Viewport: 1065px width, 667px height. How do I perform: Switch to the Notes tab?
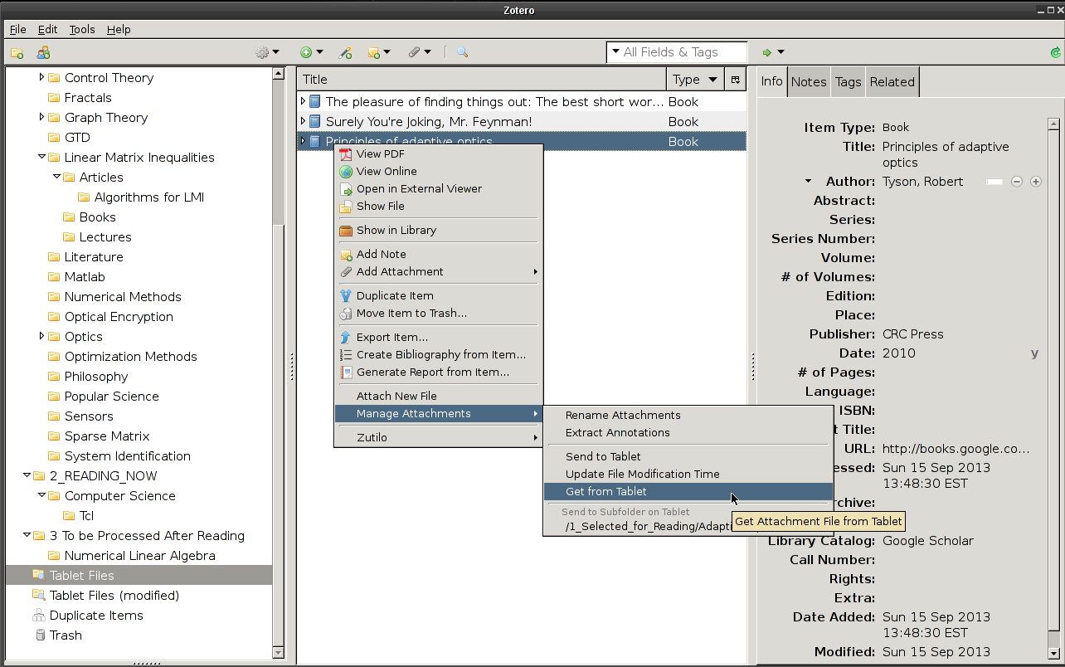809,82
